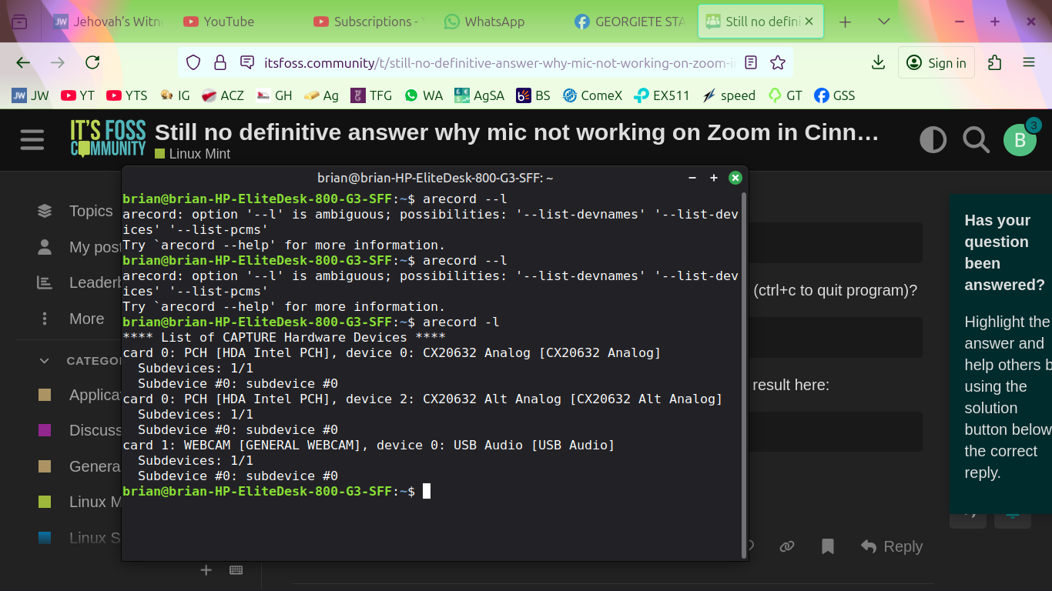This screenshot has height=591, width=1052.
Task: Toggle dark mode half-circle icon
Action: (933, 140)
